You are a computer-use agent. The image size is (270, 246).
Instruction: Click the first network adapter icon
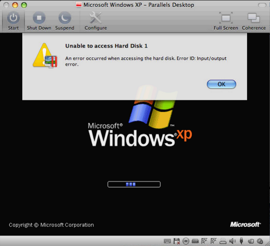(204, 241)
